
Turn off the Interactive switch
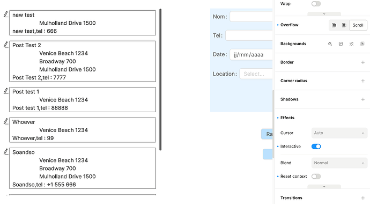[x=316, y=147]
